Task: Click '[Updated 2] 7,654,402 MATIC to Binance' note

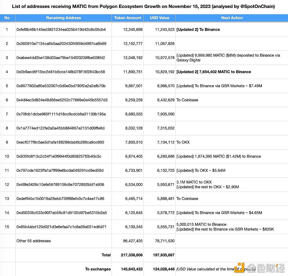Action: pos(214,72)
